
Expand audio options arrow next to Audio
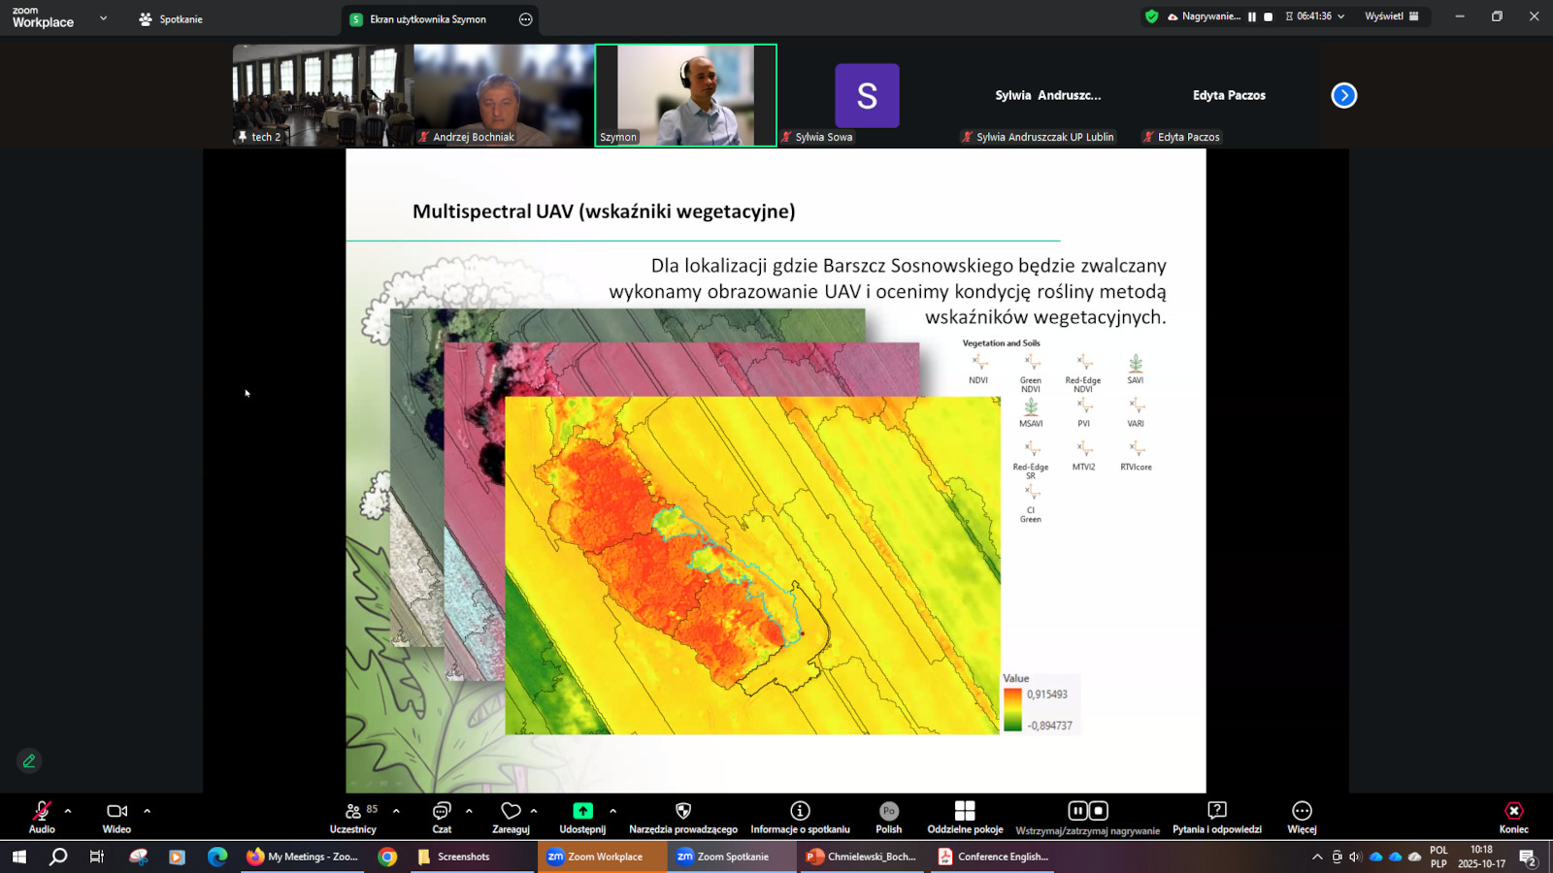click(68, 811)
